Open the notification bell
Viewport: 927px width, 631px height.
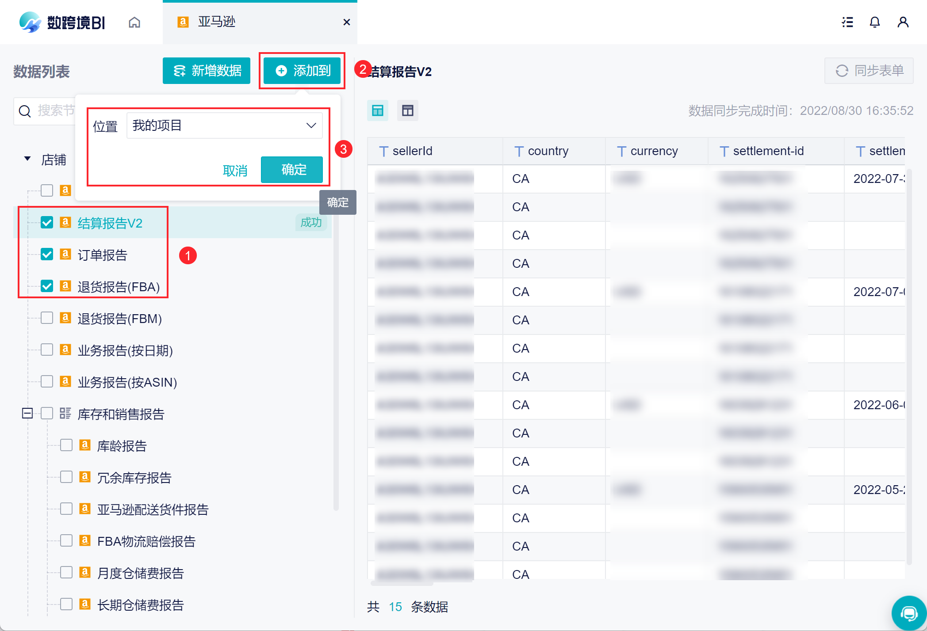(874, 22)
